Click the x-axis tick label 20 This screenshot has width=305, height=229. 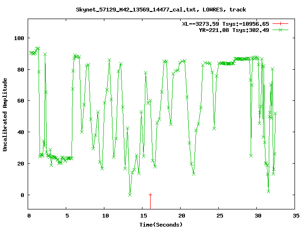182,216
